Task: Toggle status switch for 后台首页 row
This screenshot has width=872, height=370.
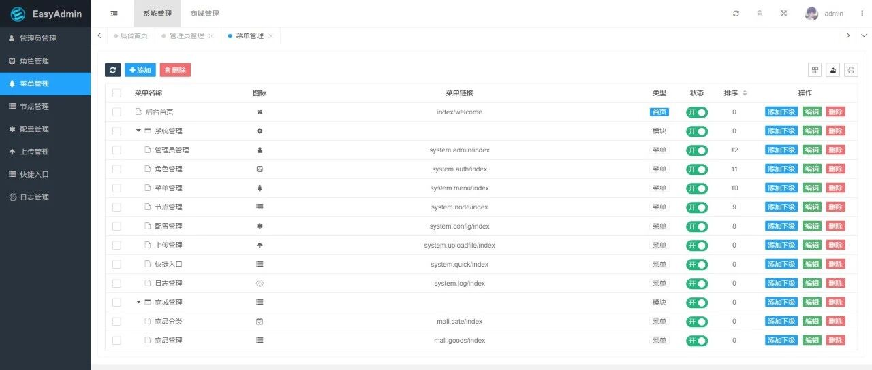Action: (x=697, y=112)
